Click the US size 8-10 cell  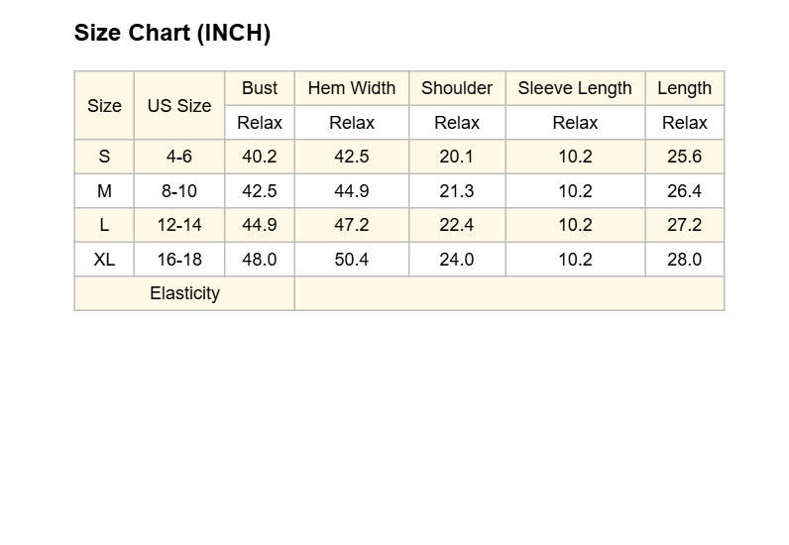click(x=179, y=191)
